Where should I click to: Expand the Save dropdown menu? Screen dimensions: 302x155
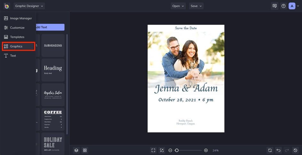[x=196, y=6]
